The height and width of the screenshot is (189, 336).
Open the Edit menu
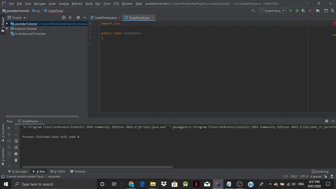click(x=19, y=4)
